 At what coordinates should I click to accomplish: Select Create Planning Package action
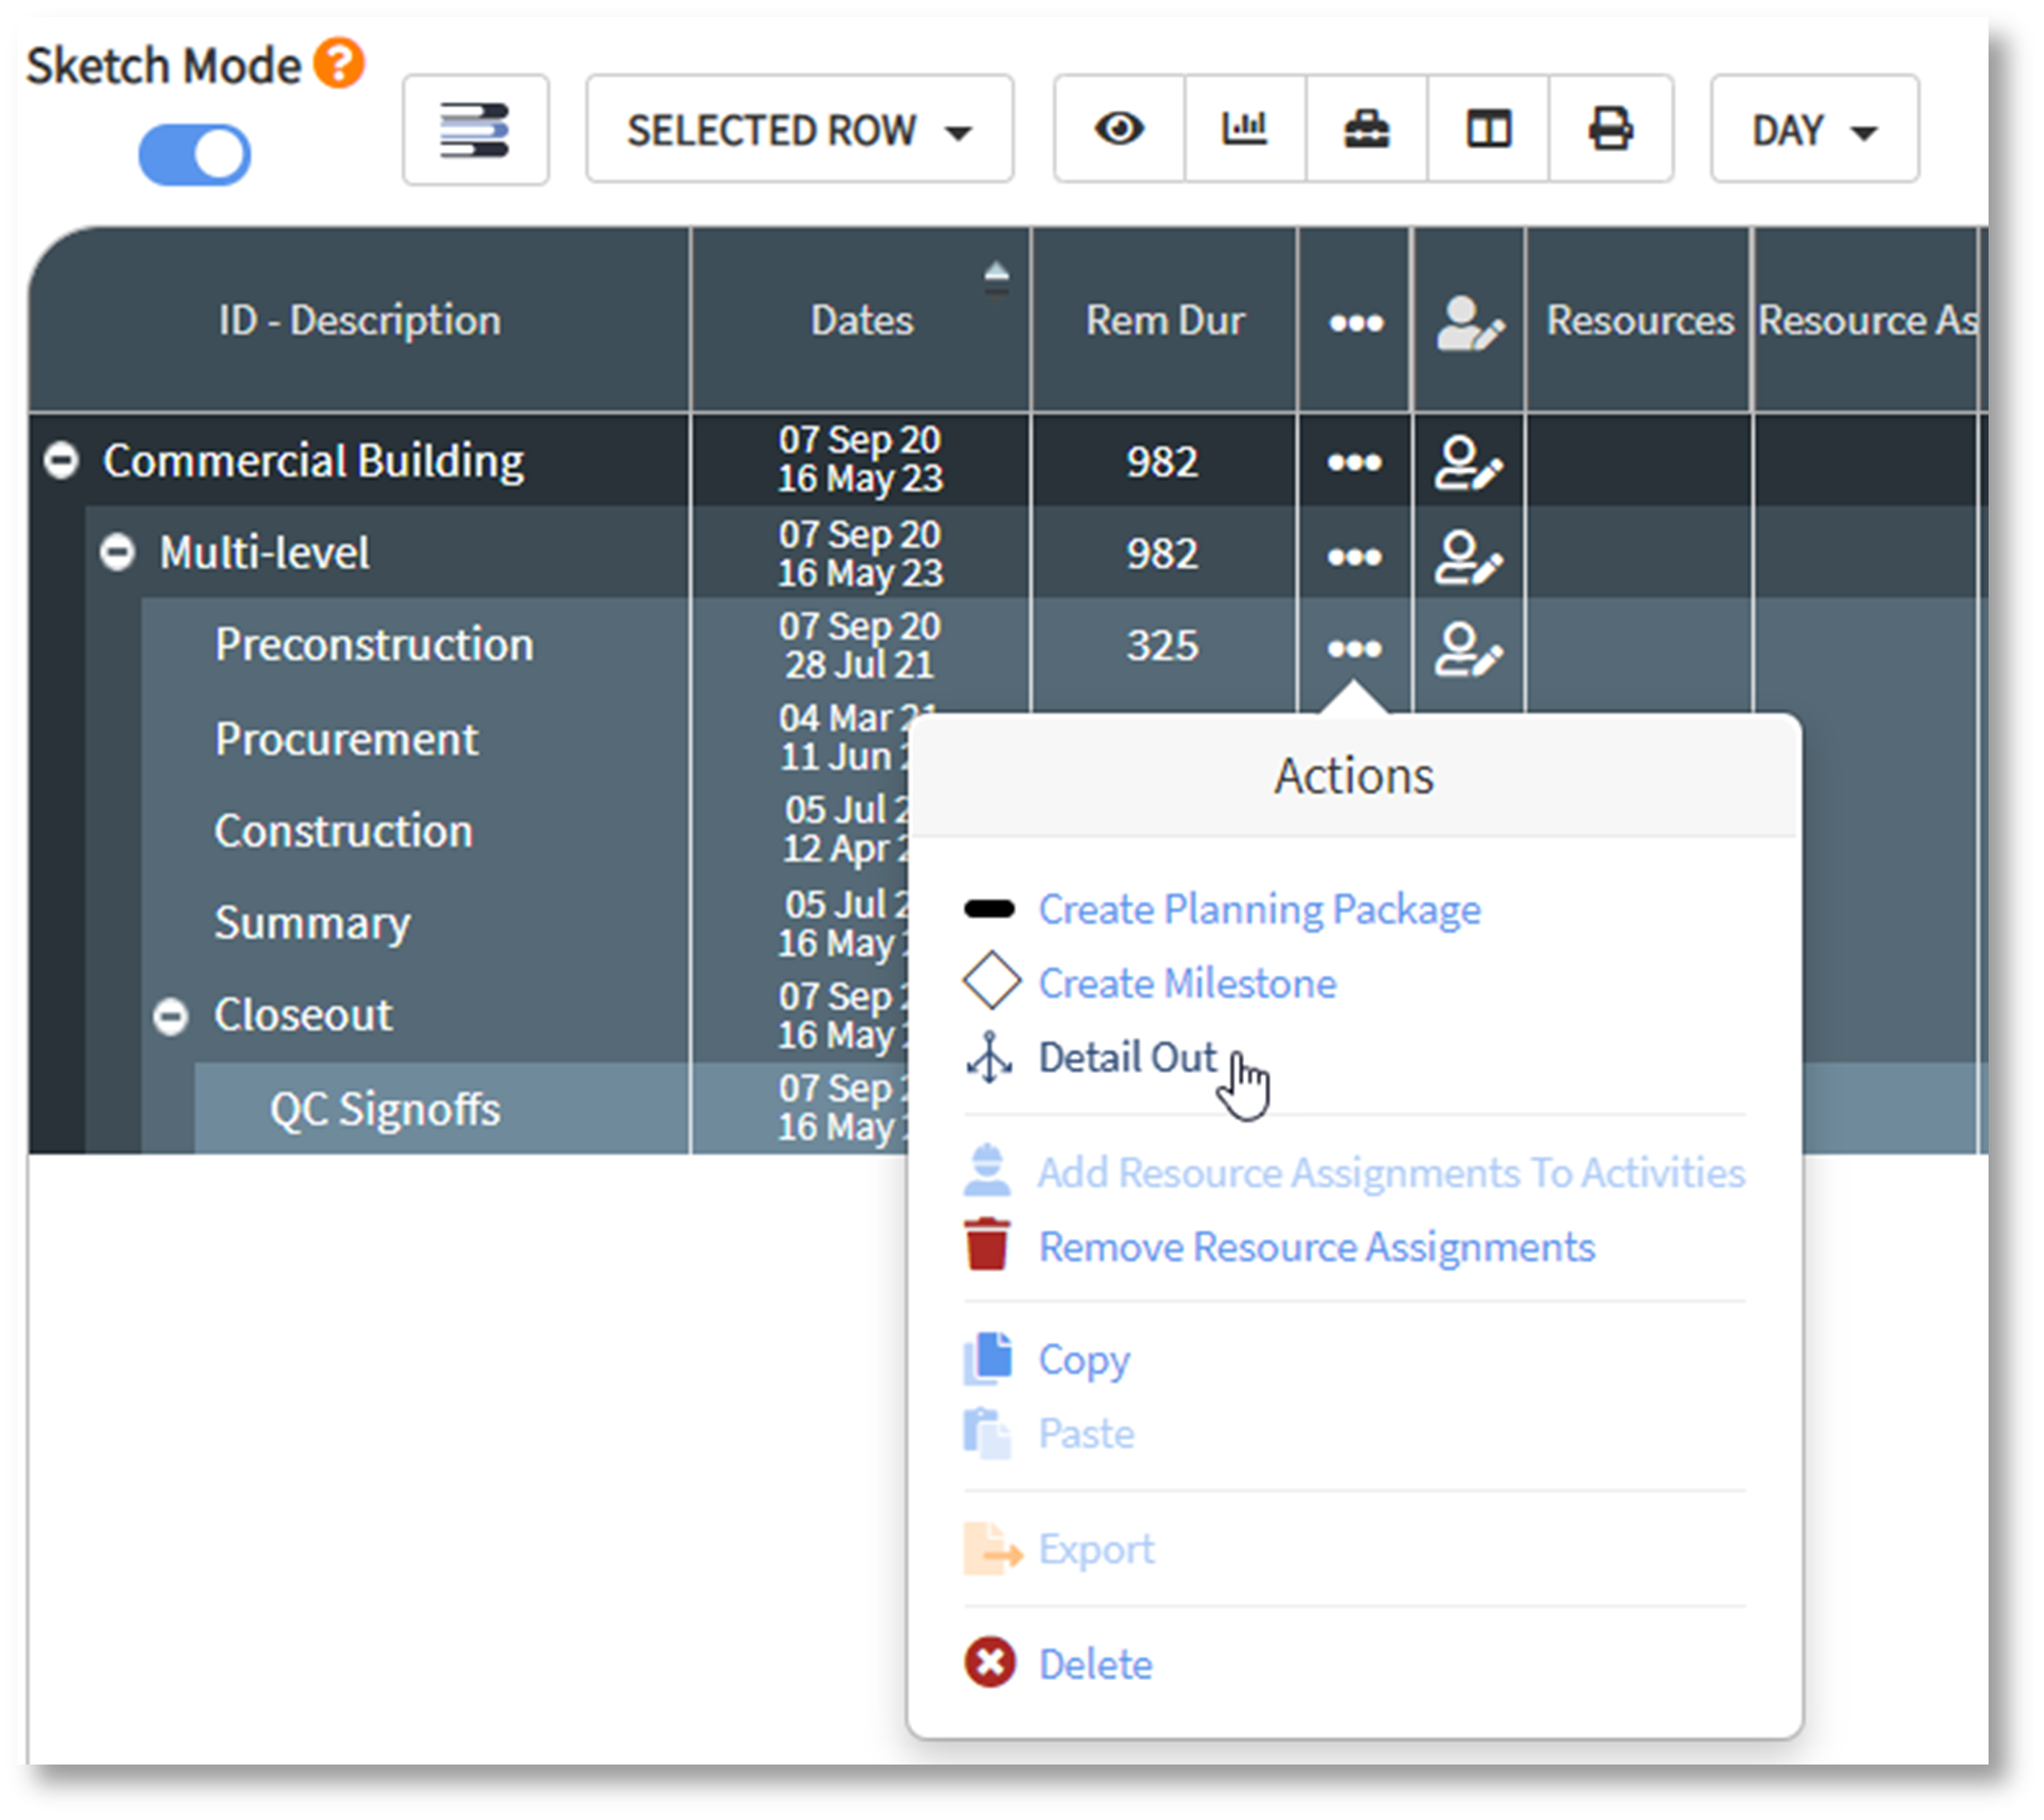[1258, 908]
